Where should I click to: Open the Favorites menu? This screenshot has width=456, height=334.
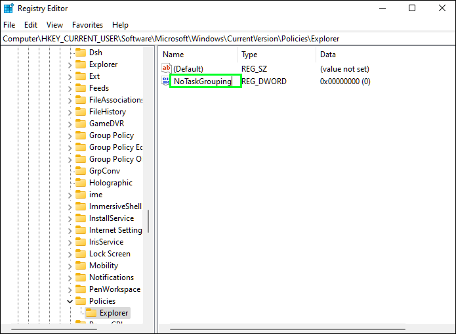pyautogui.click(x=87, y=25)
